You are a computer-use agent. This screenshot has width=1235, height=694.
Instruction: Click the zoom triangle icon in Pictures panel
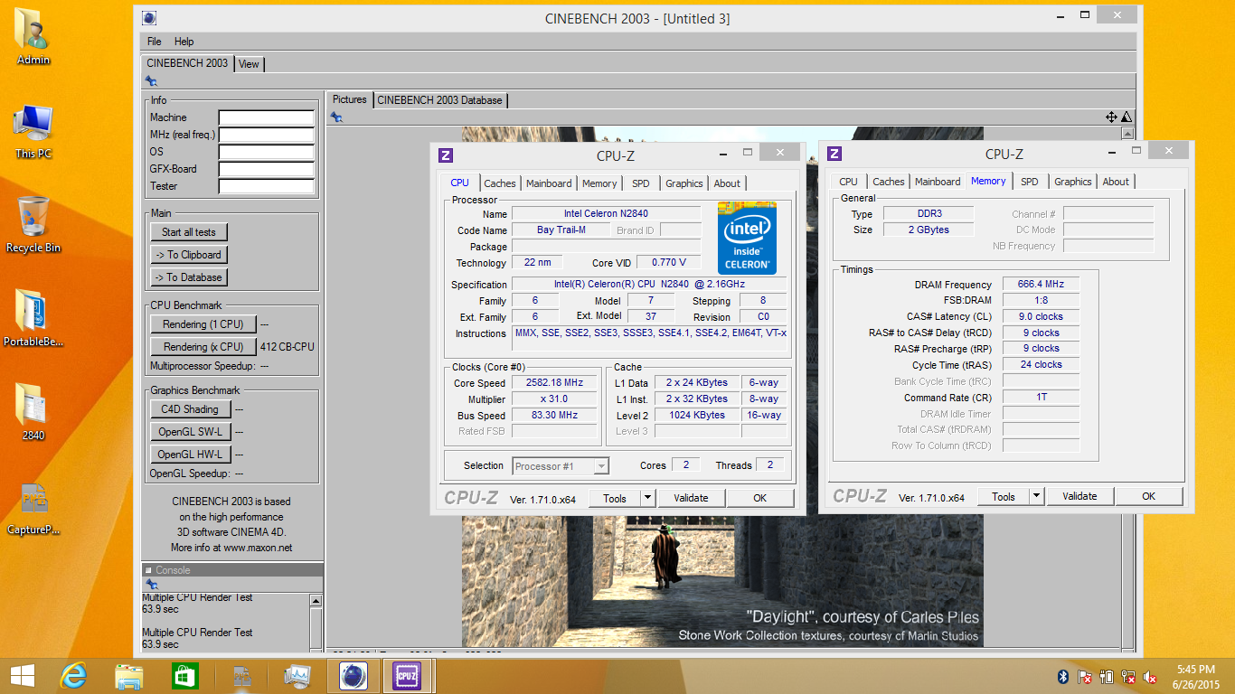pos(1126,117)
